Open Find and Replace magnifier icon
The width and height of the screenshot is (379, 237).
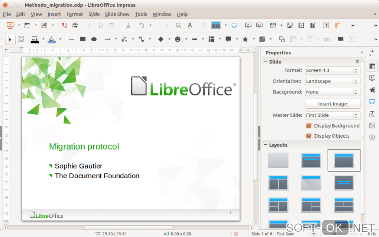[178, 25]
